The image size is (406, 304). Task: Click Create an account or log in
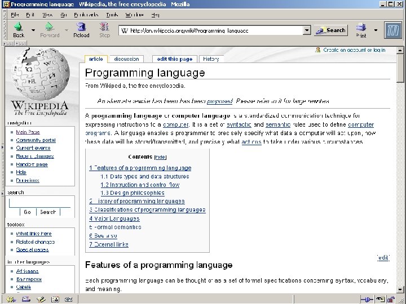(x=354, y=50)
